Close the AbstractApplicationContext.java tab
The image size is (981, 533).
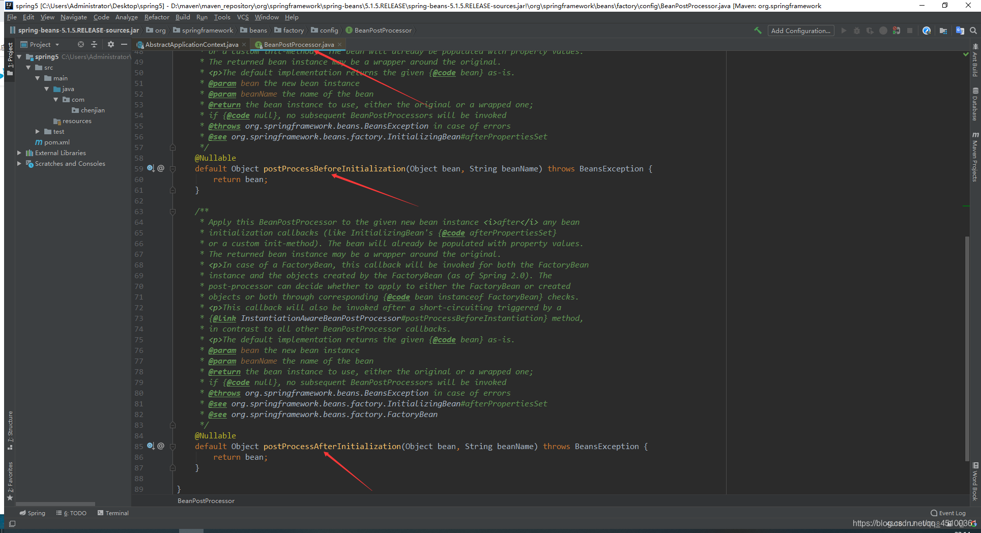point(244,45)
